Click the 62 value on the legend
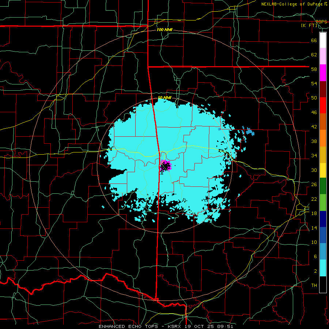Viewport: 329px width, 329px height. pyautogui.click(x=314, y=55)
